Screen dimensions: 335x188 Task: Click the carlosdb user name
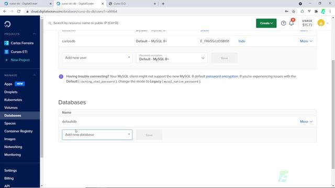point(69,41)
